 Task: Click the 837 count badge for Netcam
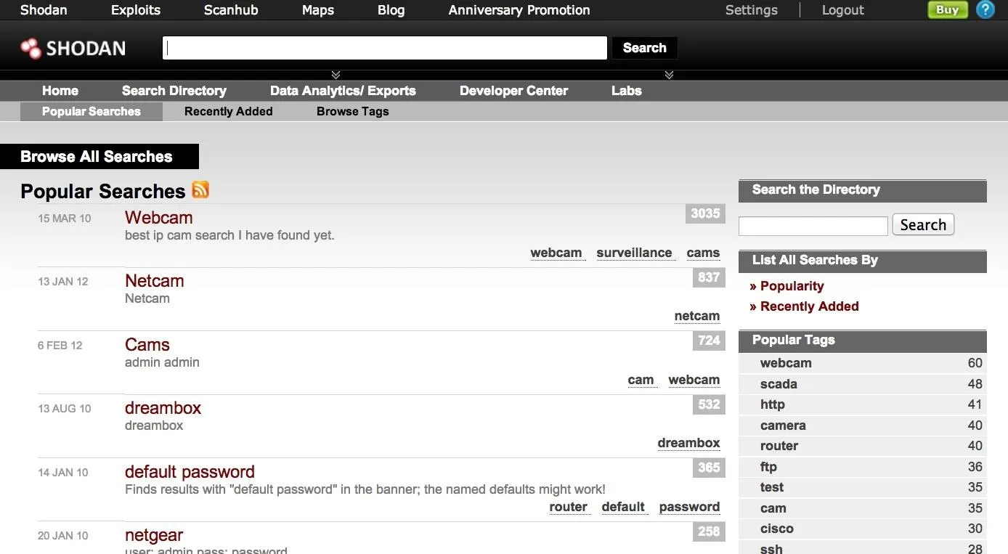(x=709, y=277)
